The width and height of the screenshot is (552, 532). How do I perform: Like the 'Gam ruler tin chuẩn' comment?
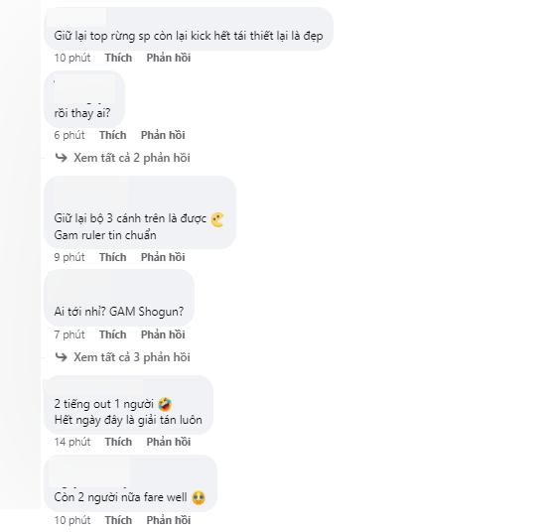[x=112, y=257]
